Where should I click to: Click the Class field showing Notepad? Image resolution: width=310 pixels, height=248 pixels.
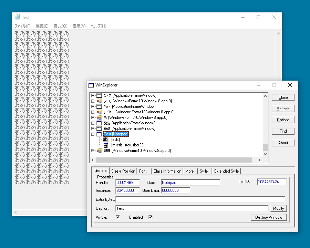[x=190, y=183]
